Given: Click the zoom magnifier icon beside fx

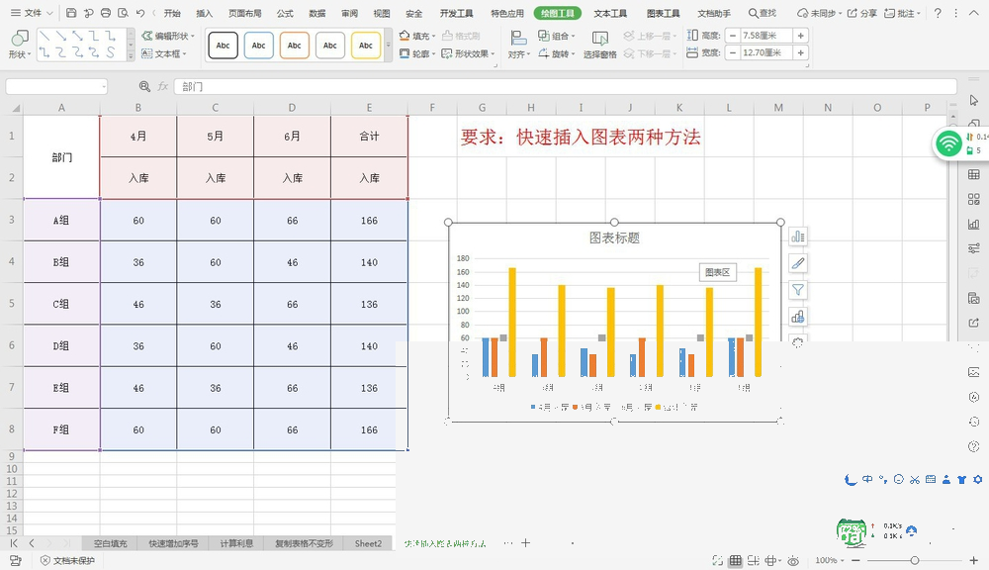Looking at the screenshot, I should tap(144, 86).
